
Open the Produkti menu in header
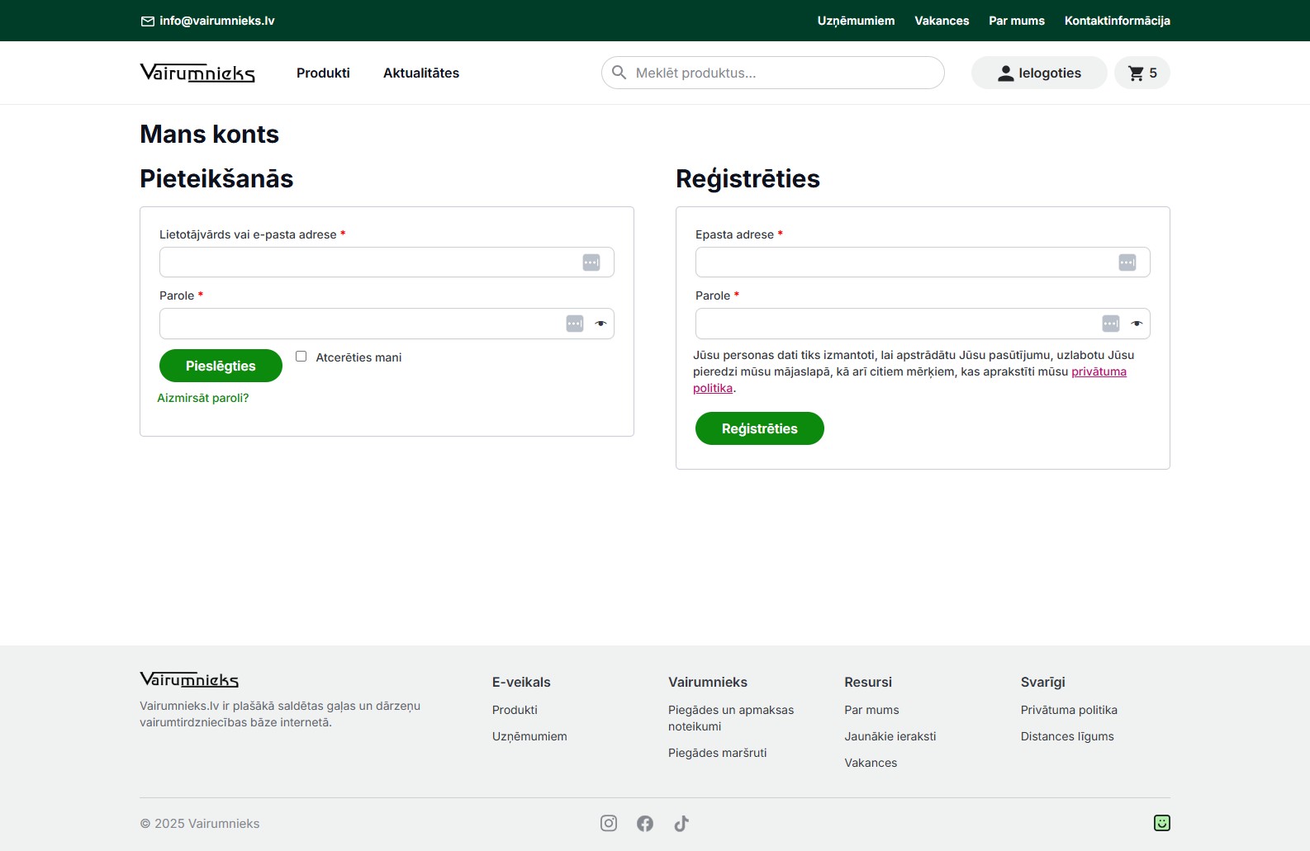click(x=323, y=73)
